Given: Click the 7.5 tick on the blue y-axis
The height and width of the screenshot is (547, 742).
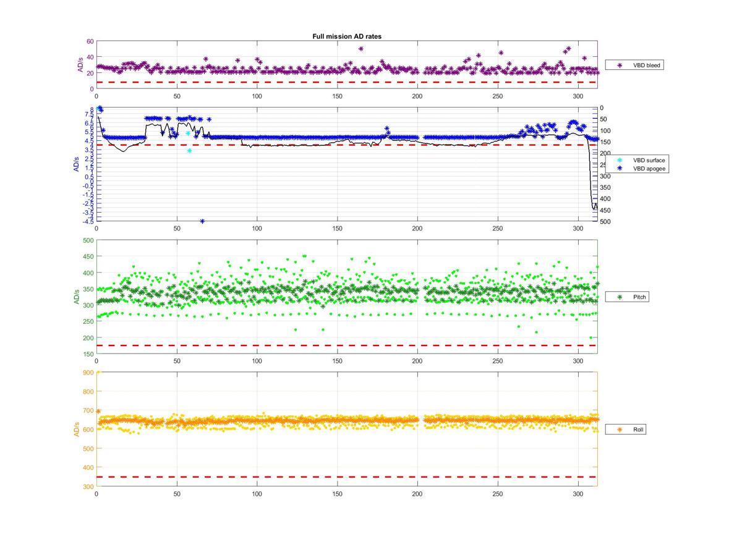Looking at the screenshot, I should (x=90, y=114).
